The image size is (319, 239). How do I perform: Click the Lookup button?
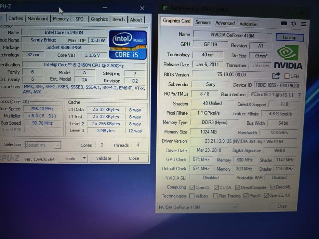(290, 38)
